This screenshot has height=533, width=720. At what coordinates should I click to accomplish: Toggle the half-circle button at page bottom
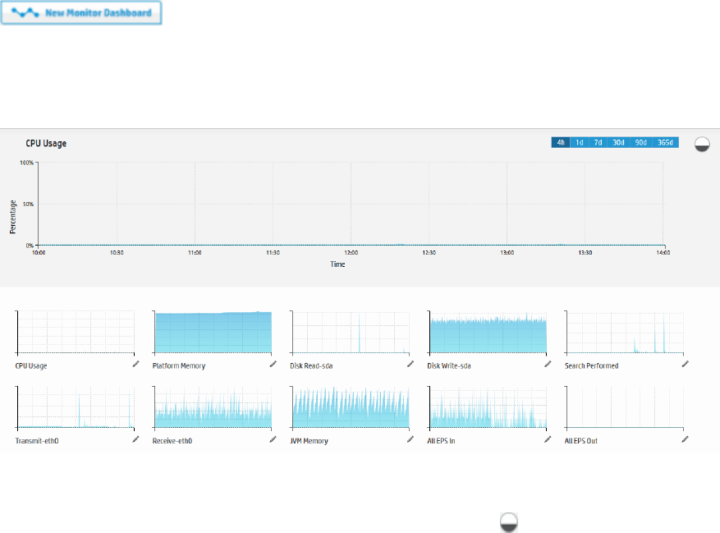509,522
